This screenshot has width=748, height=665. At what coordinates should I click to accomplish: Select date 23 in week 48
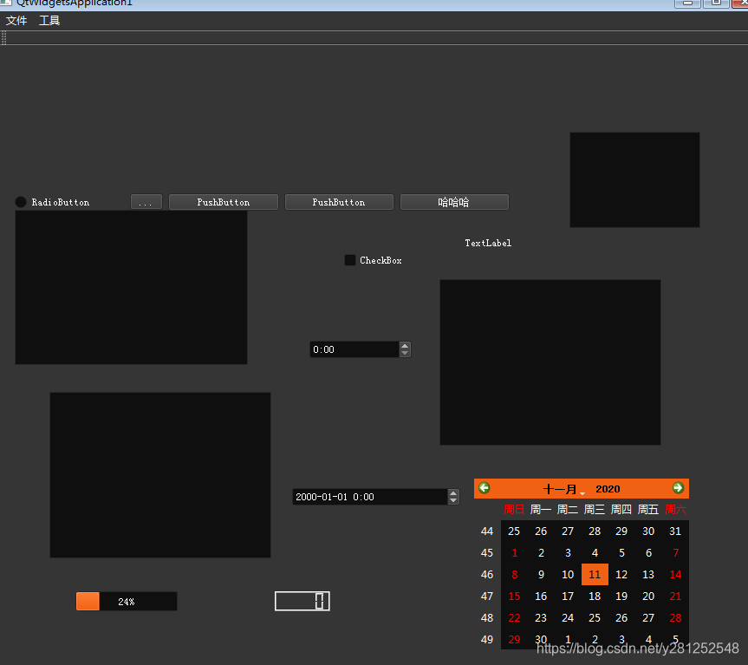[541, 618]
